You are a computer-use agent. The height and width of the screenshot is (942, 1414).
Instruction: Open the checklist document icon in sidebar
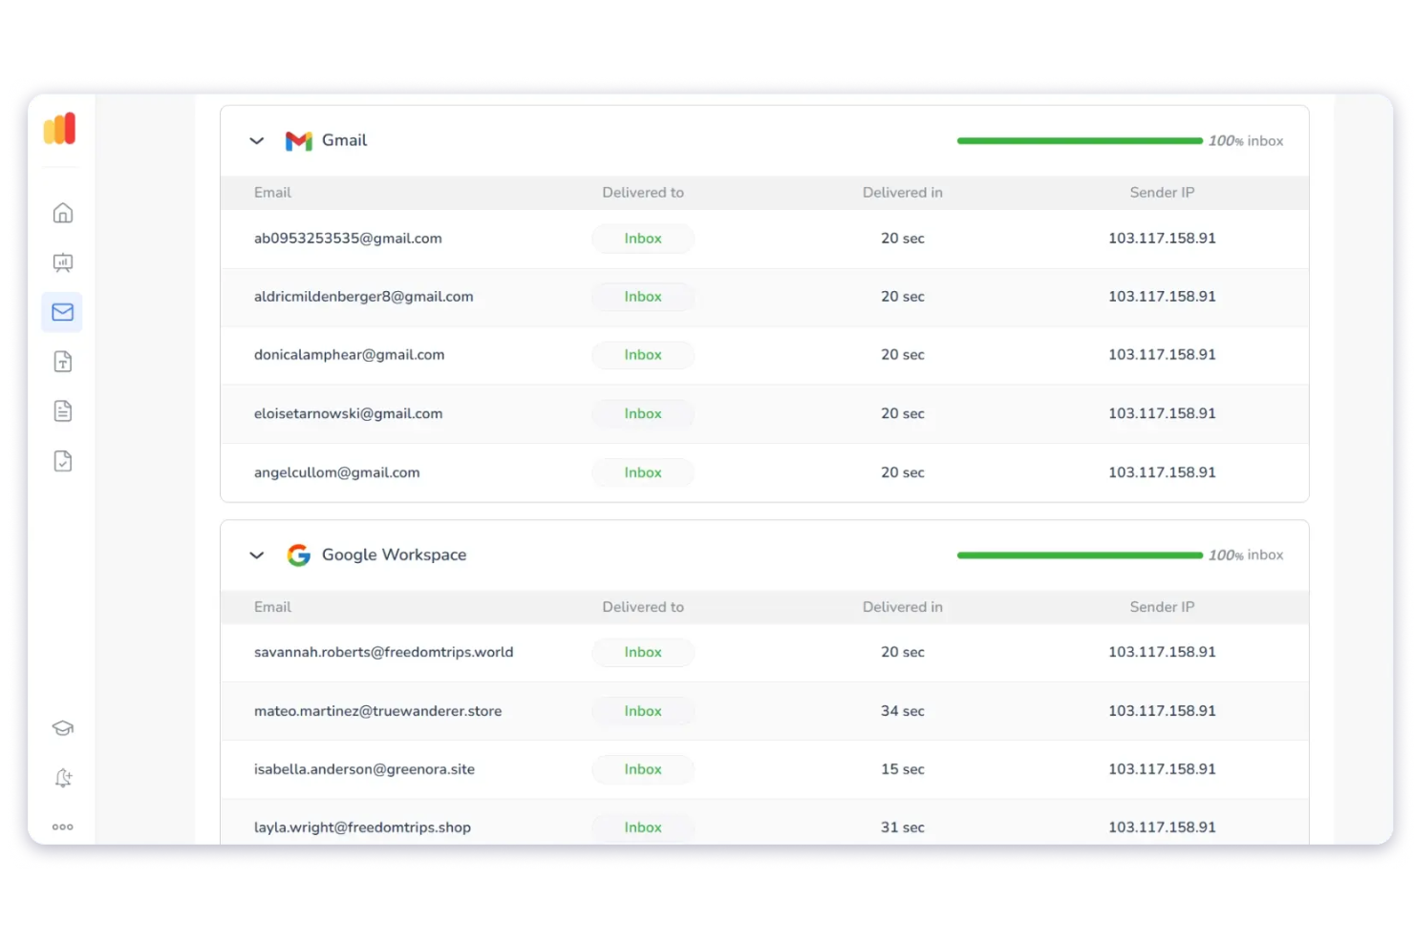(x=62, y=460)
